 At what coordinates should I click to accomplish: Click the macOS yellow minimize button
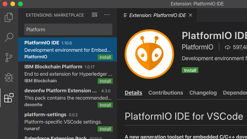point(13,3)
